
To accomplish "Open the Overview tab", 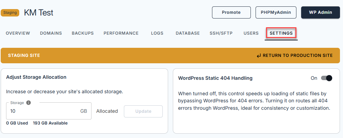I will pyautogui.click(x=18, y=33).
